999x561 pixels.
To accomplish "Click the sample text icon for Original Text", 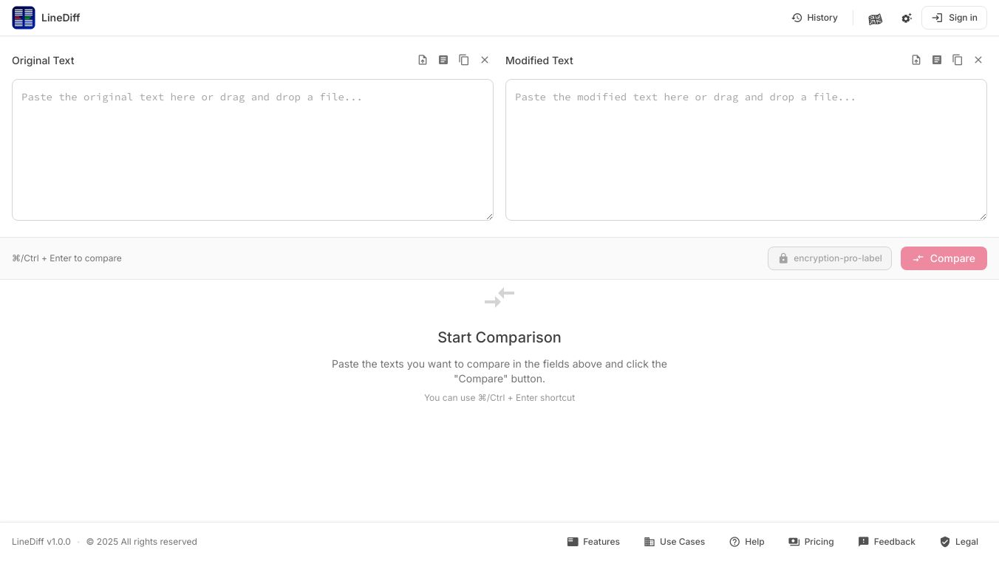I will point(443,60).
